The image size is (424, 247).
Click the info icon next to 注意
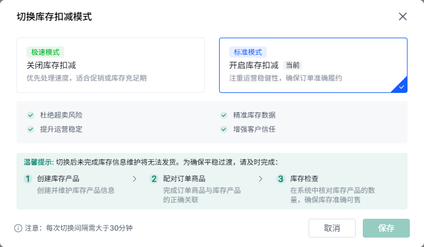[18, 228]
